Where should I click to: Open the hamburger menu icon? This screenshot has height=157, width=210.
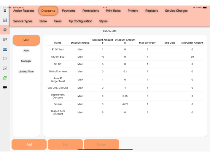point(5,11)
